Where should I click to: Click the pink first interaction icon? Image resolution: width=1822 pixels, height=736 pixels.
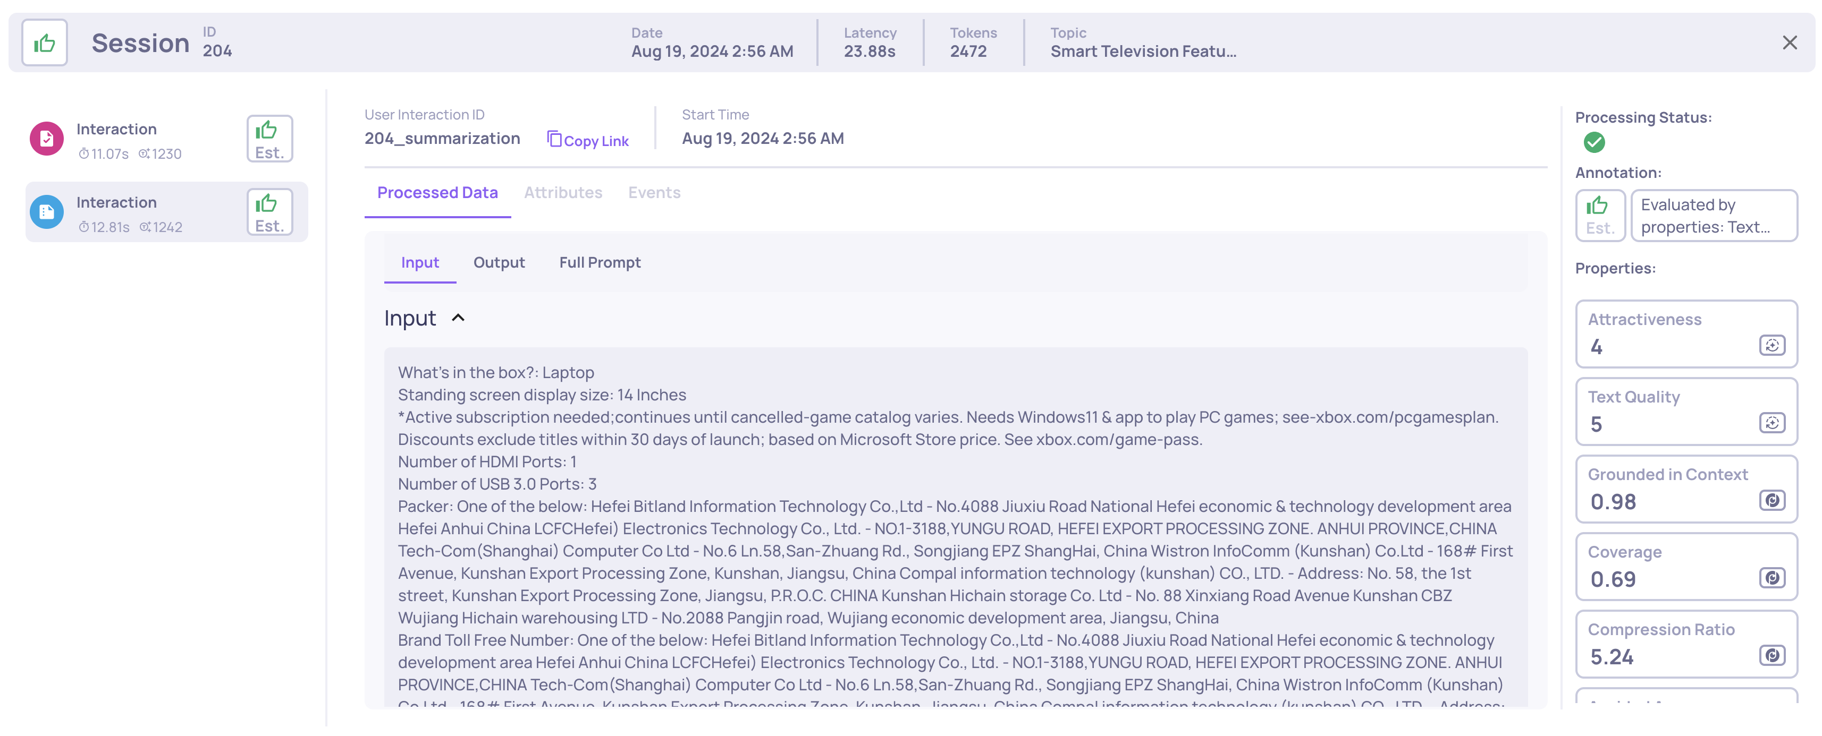click(47, 139)
